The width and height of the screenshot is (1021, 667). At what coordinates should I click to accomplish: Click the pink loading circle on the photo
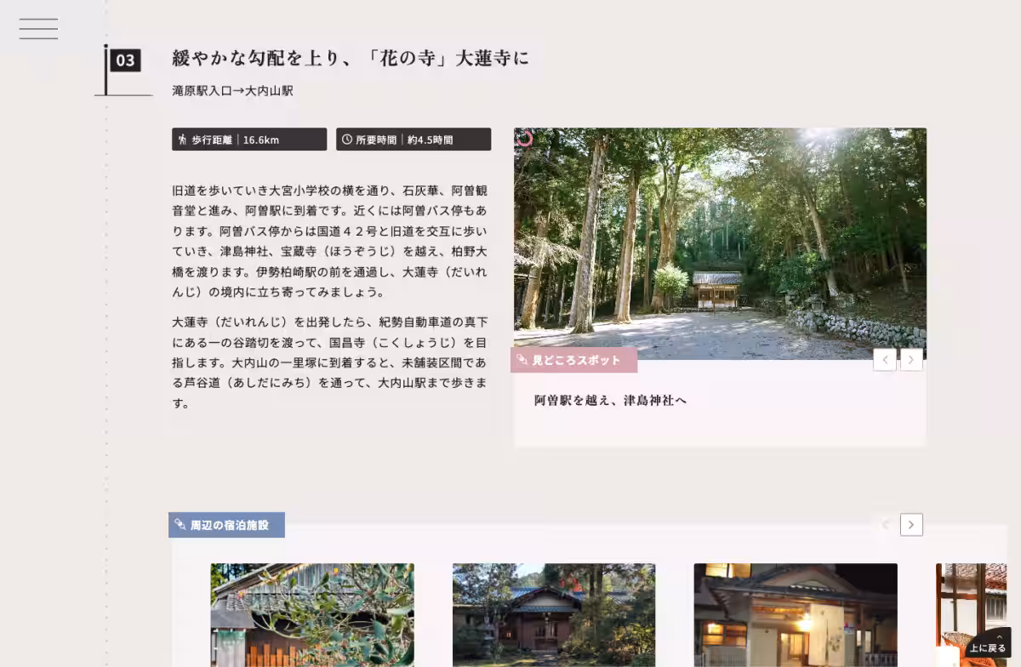[x=525, y=138]
